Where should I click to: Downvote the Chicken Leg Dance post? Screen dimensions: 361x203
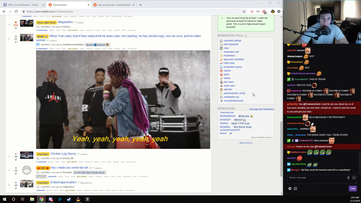click(16, 160)
